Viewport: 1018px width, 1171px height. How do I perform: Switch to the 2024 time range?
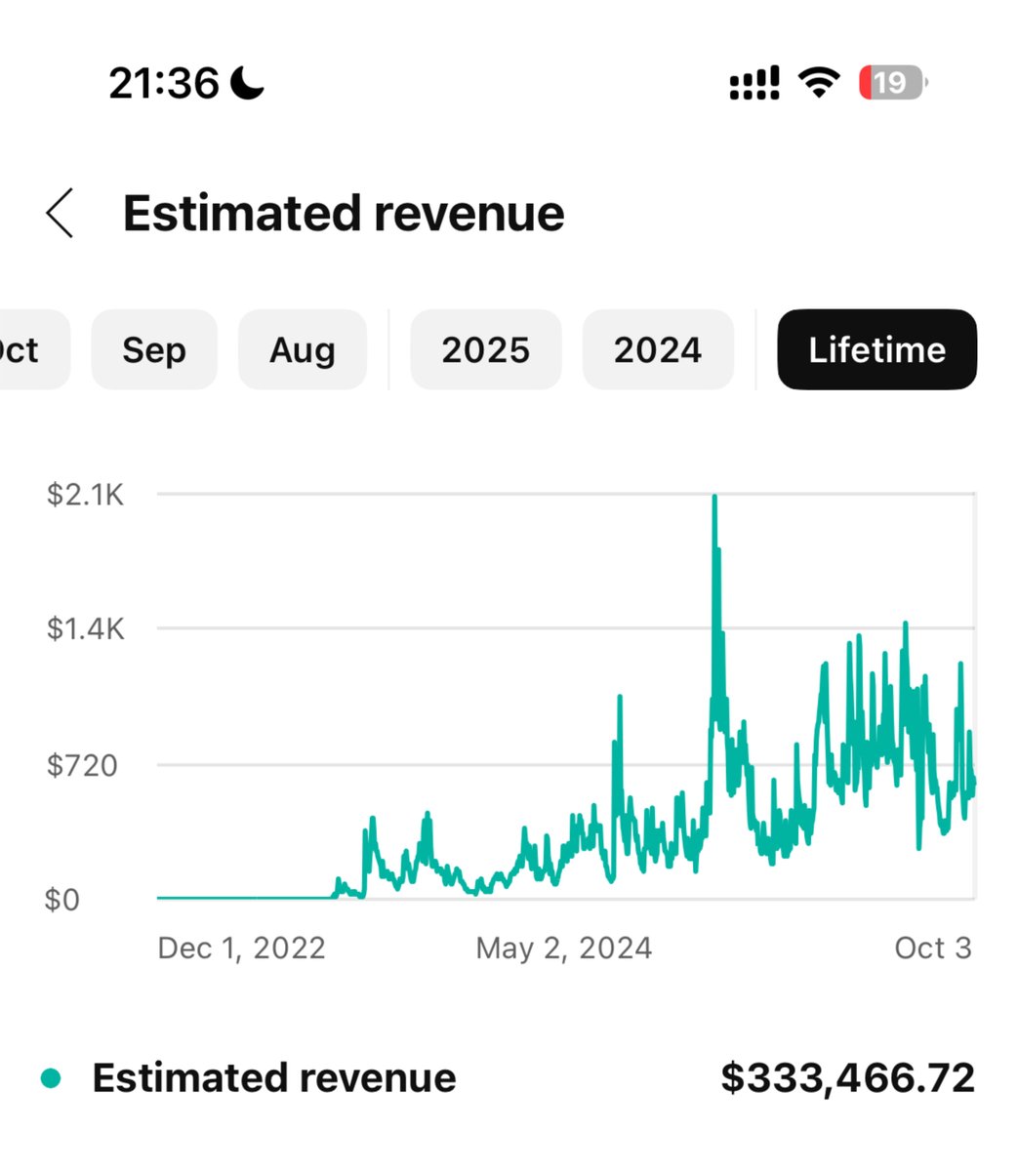(658, 349)
